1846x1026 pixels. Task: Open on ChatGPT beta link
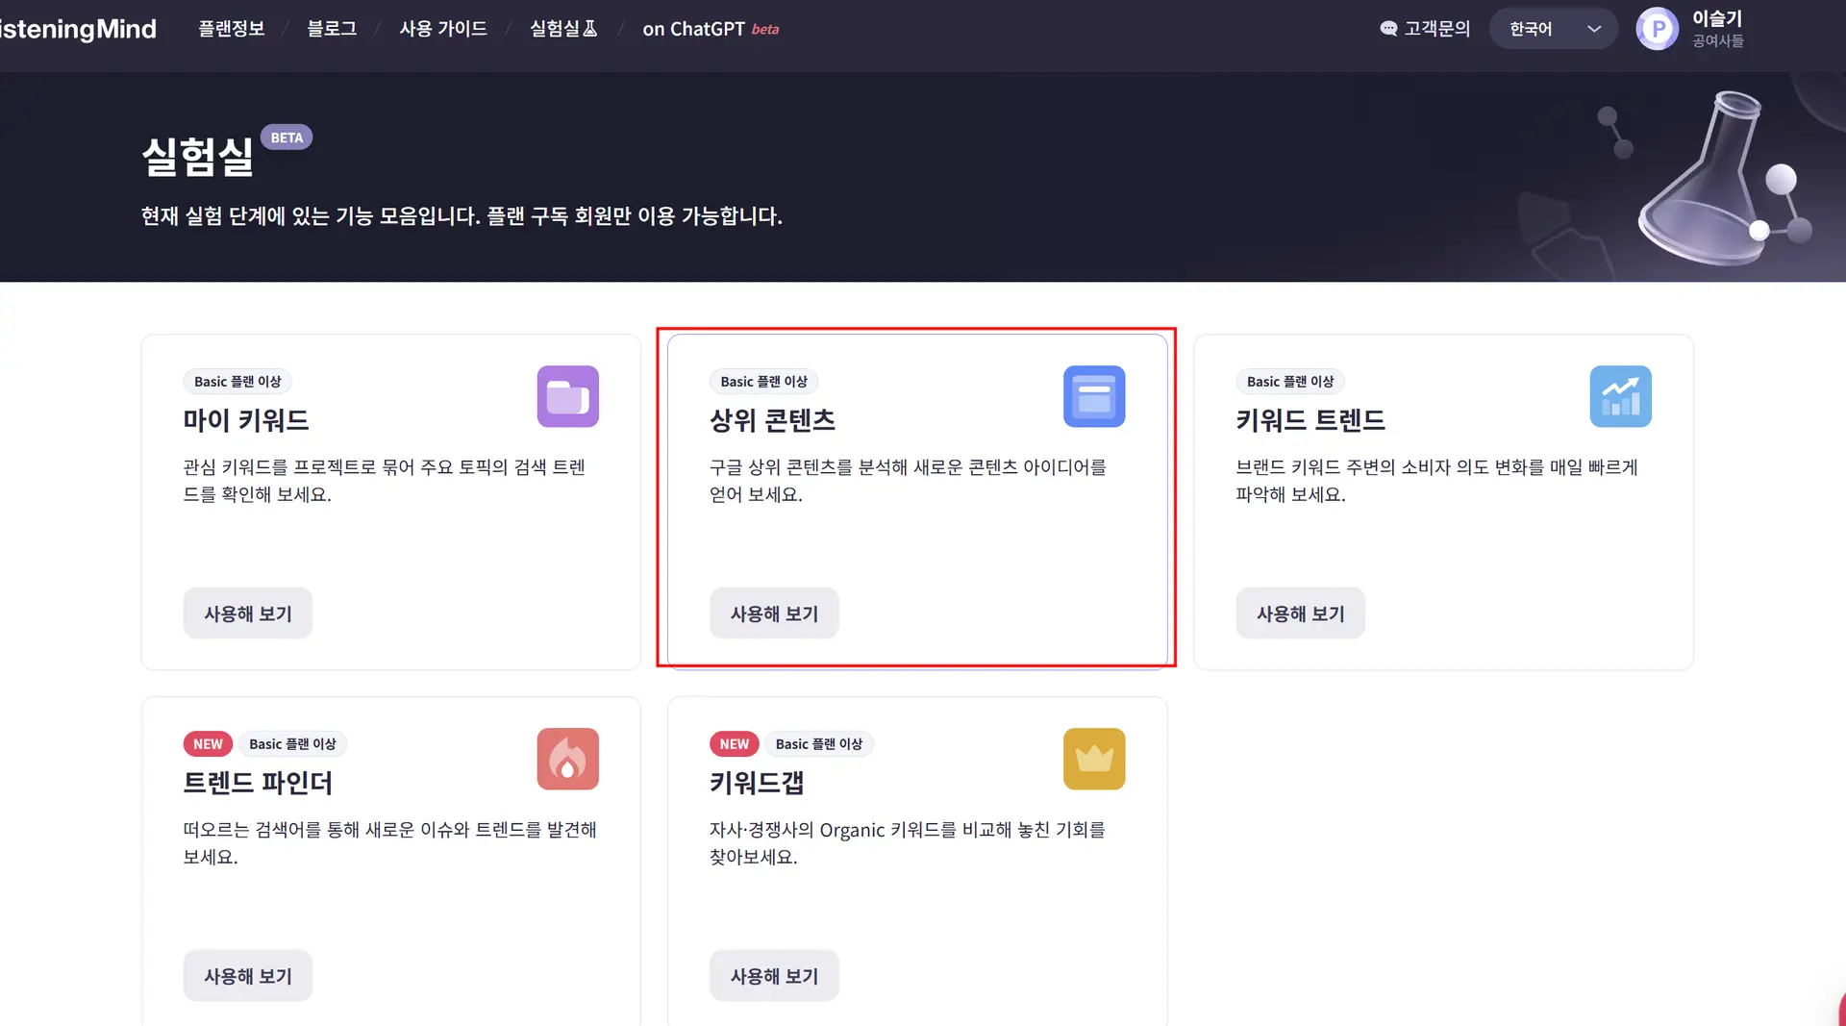click(x=711, y=29)
